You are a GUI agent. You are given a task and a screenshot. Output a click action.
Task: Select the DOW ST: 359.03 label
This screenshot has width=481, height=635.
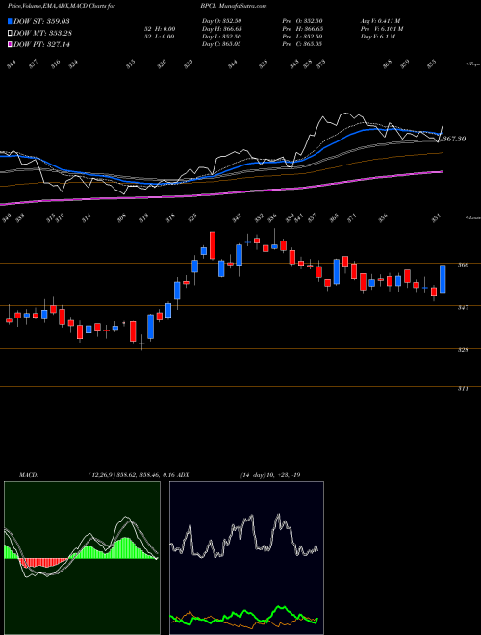41,21
